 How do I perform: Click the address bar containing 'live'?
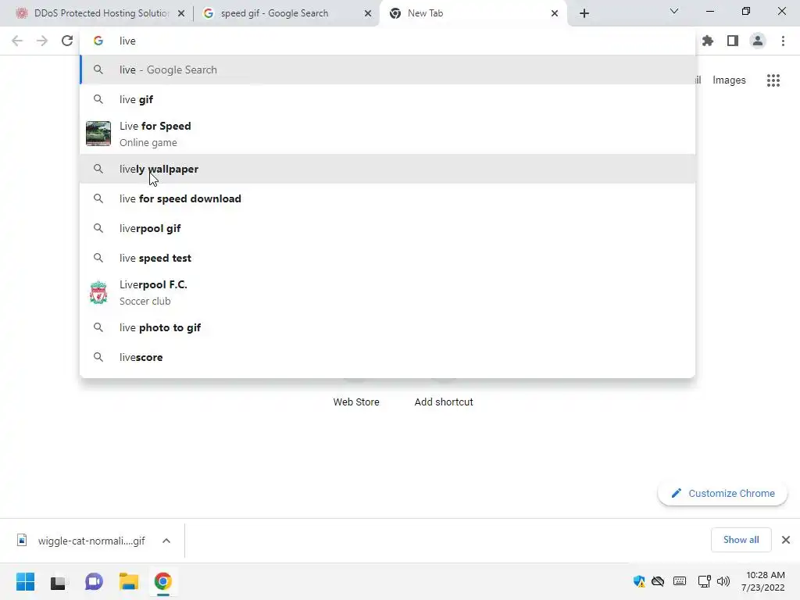click(x=387, y=41)
